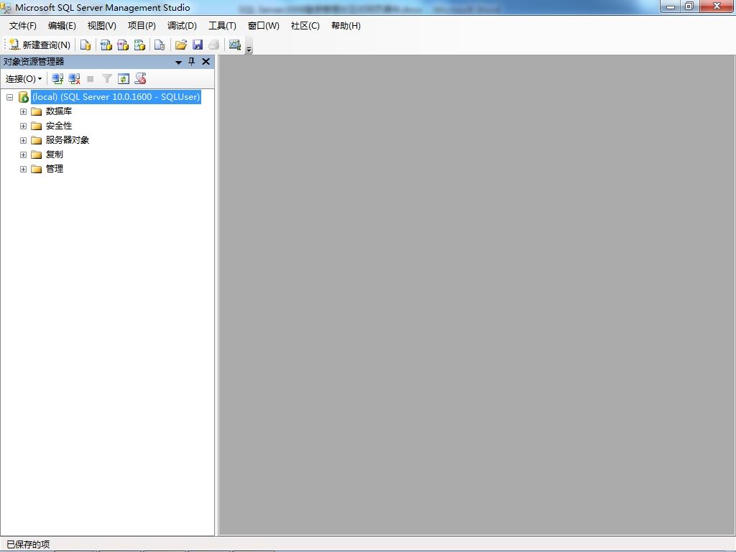Click the 管理 folder icon
The height and width of the screenshot is (552, 736).
tap(37, 169)
